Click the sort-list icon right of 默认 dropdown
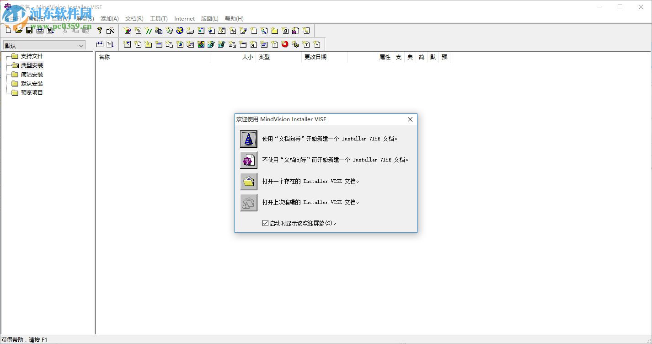Screen dimensions: 652x344 110,44
